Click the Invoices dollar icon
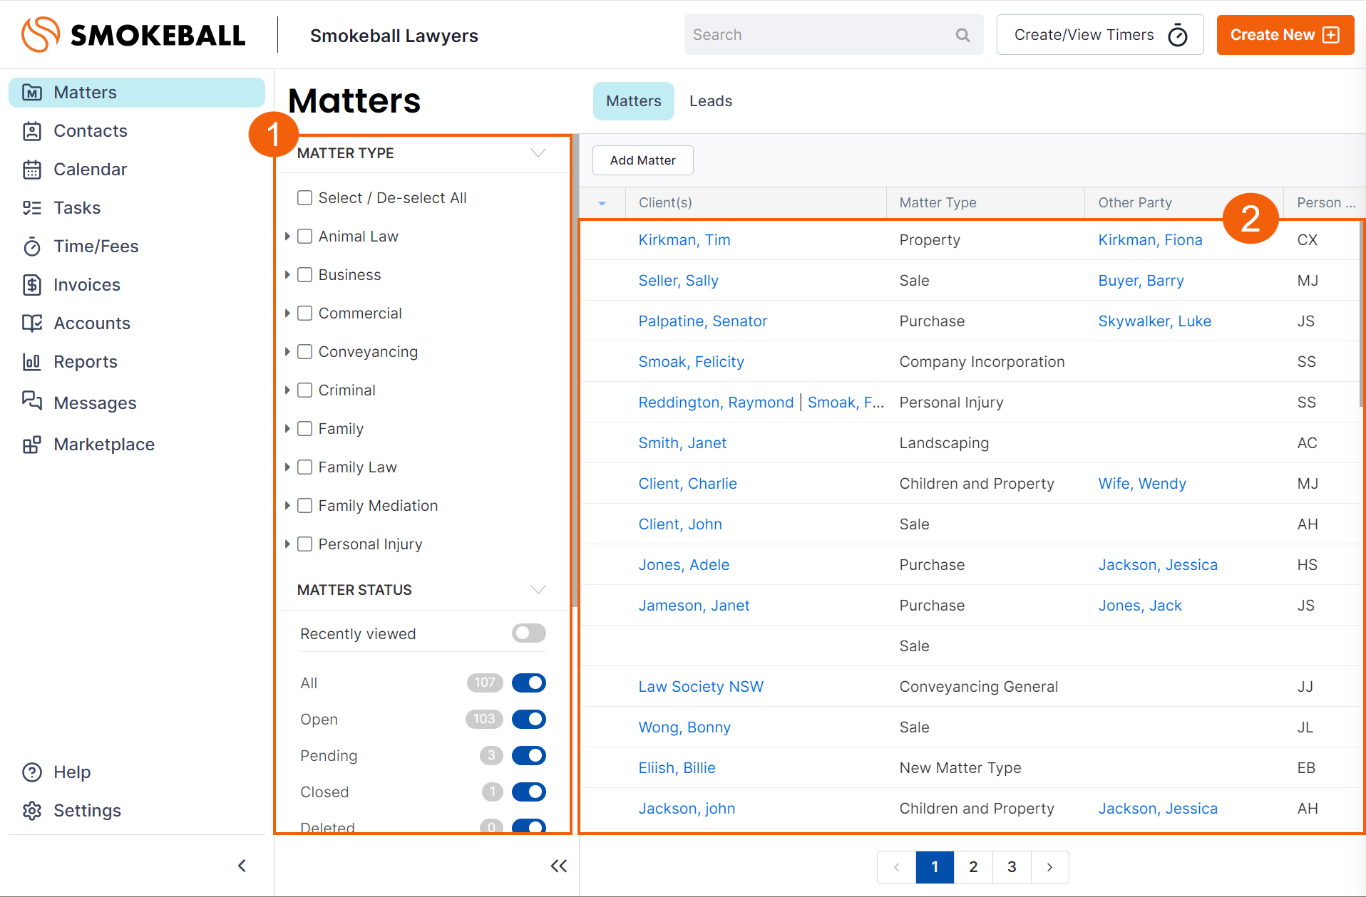 click(32, 285)
